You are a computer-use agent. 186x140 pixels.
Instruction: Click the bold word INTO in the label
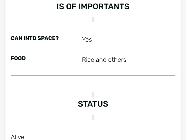pos(30,38)
